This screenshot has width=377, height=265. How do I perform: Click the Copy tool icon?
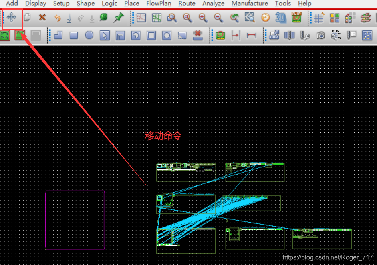coord(27,18)
